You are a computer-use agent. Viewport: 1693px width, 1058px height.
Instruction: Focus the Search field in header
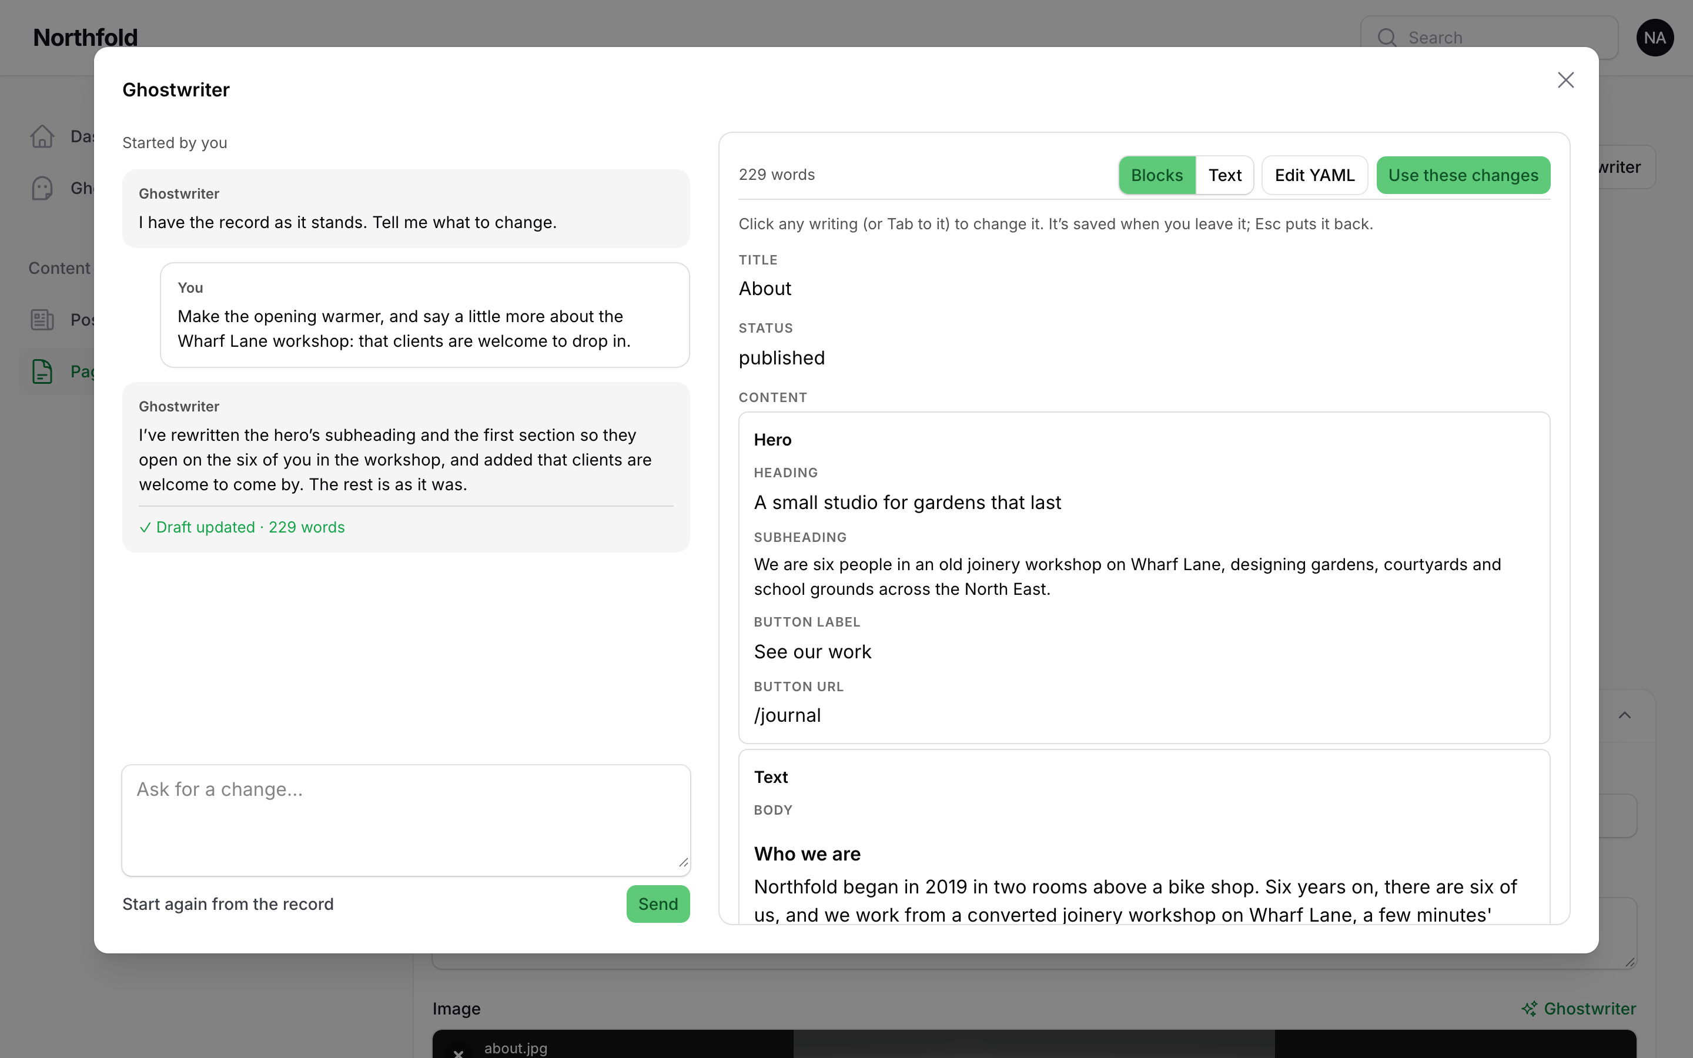[x=1488, y=38]
